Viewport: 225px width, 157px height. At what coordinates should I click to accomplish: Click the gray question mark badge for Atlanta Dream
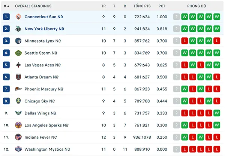coord(177,77)
